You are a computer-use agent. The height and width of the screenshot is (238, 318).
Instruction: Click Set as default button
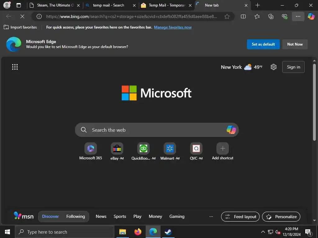point(263,44)
